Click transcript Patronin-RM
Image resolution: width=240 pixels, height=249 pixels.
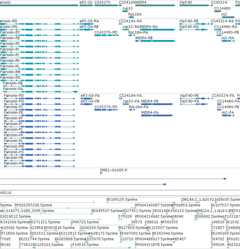(39, 75)
